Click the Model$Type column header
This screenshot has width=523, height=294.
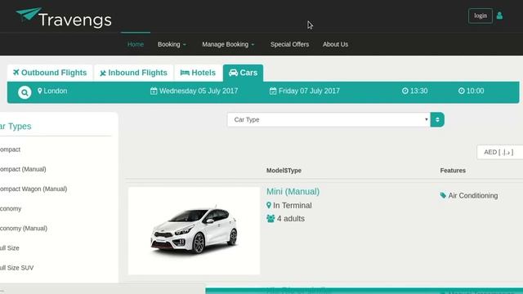point(284,171)
